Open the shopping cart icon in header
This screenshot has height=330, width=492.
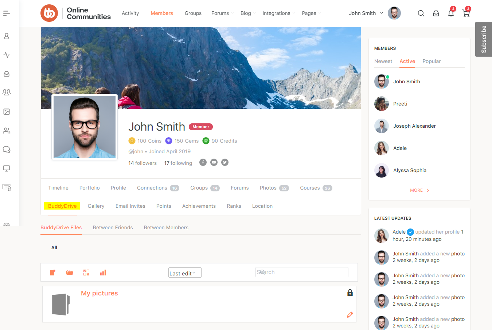pyautogui.click(x=466, y=13)
